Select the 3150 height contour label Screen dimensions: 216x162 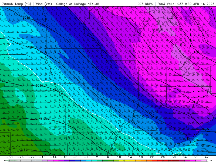(24, 150)
